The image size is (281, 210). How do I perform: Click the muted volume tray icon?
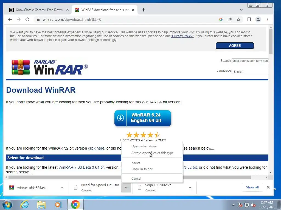[253, 205]
